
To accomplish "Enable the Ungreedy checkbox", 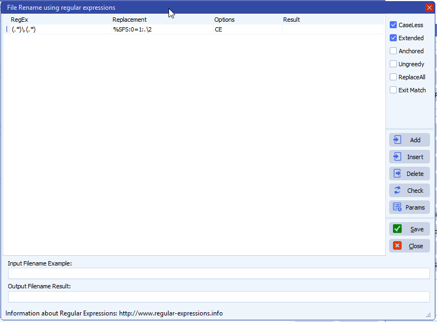I will click(x=393, y=64).
